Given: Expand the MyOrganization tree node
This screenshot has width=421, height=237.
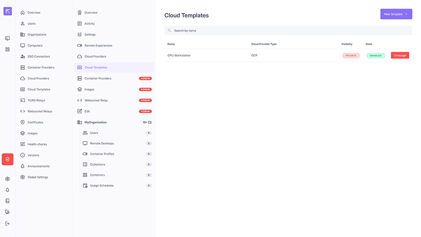Looking at the screenshot, I should pos(96,122).
